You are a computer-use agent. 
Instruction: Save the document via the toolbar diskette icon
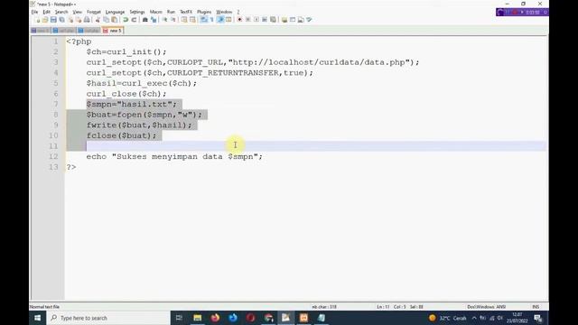pos(53,20)
